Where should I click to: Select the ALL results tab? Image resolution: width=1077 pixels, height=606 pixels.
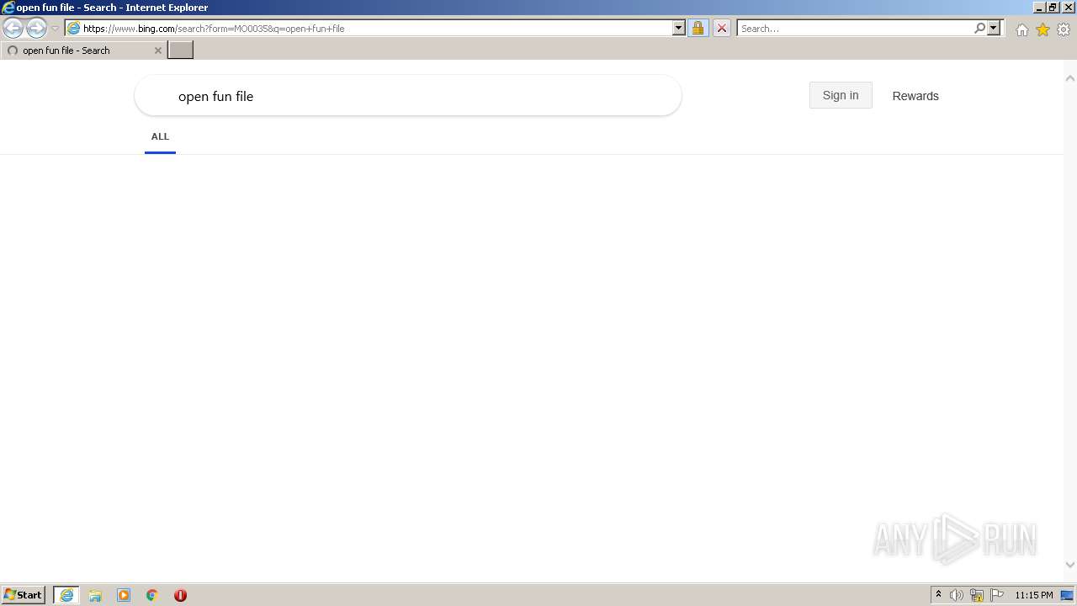[160, 136]
